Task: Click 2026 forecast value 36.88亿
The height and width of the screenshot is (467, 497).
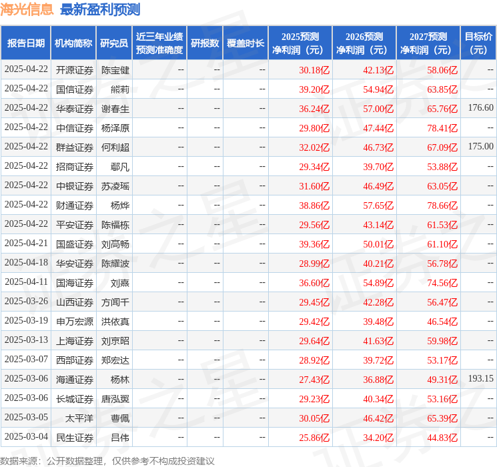Action: coord(378,380)
